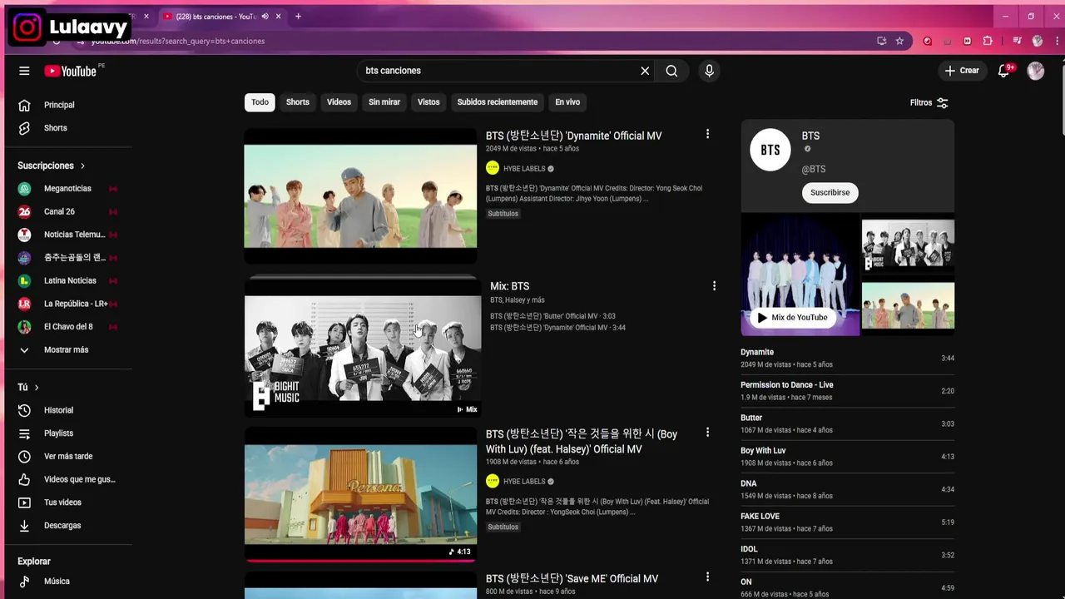
Task: Expand the Tú section
Action: pos(28,387)
